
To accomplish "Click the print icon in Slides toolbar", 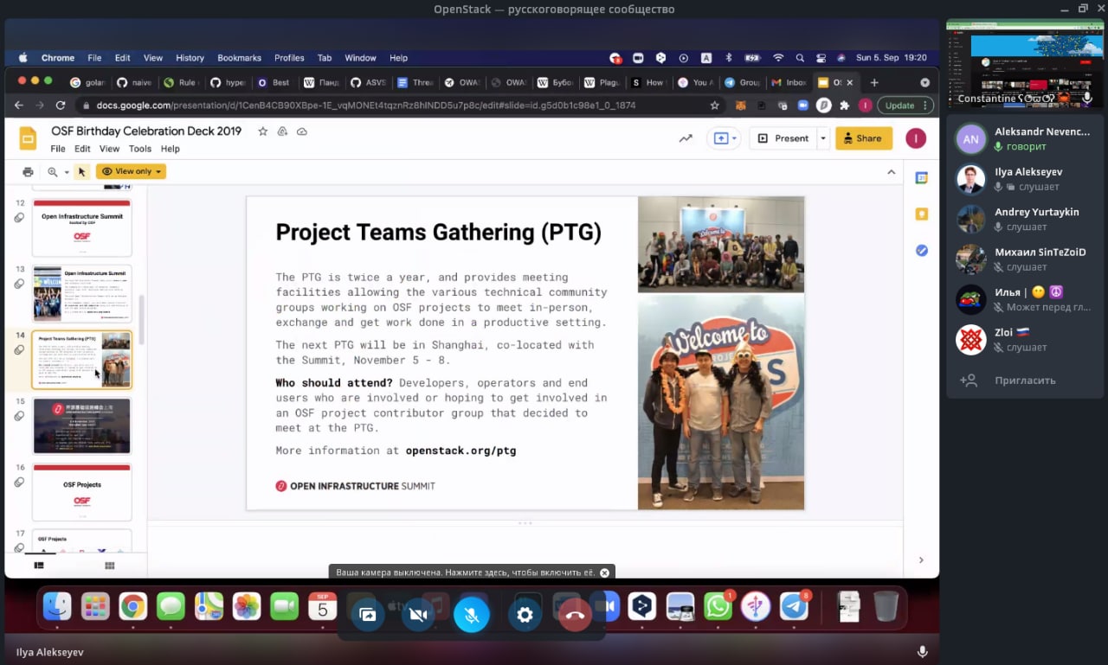I will (28, 171).
